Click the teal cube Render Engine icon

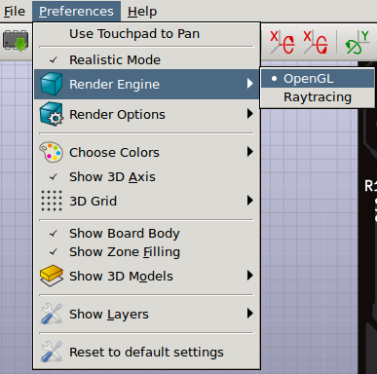(x=52, y=84)
